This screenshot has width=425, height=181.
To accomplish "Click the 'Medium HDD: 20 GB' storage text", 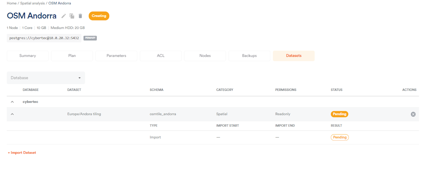I will point(68,28).
